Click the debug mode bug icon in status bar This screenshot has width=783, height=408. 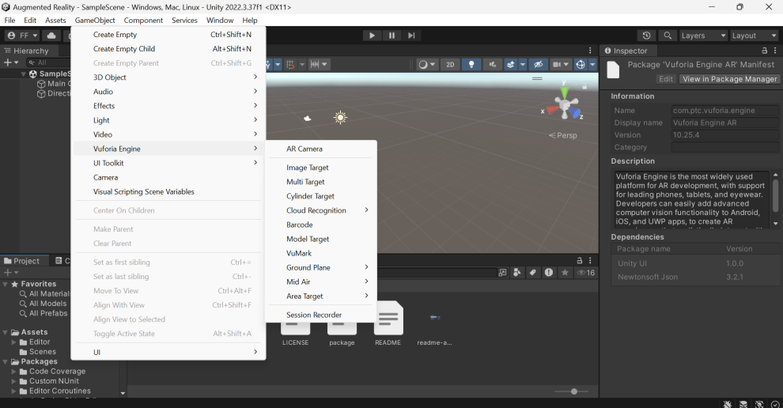pos(728,404)
